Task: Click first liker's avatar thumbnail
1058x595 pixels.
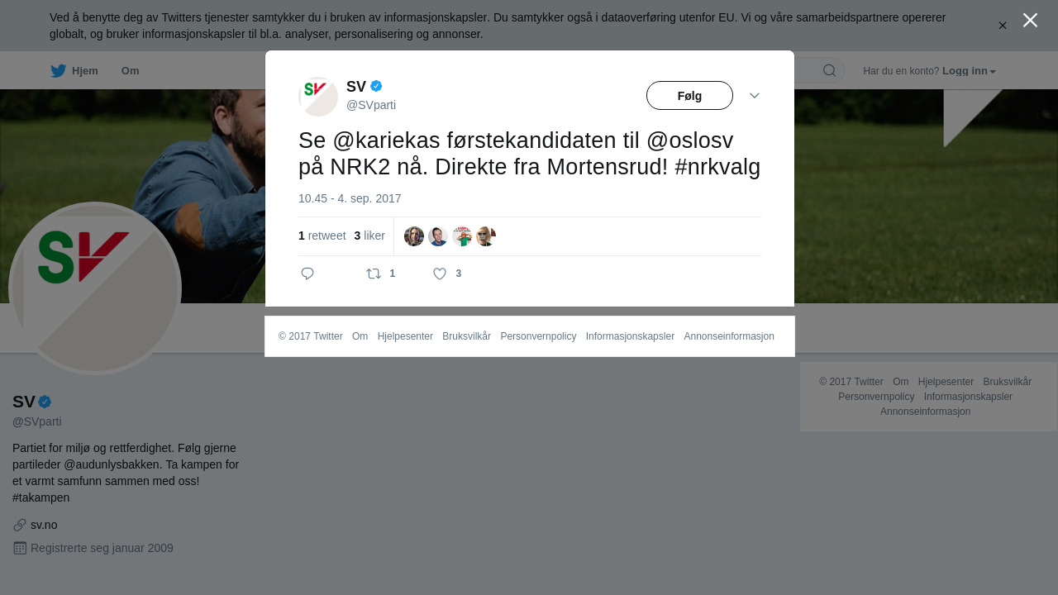Action: click(414, 236)
